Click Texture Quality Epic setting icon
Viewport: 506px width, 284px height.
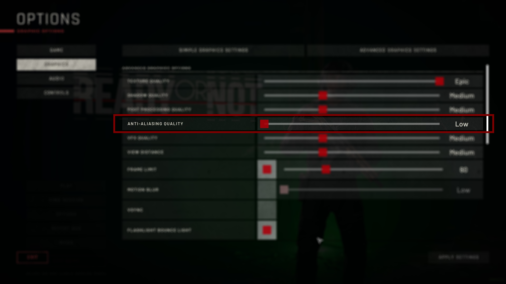pyautogui.click(x=439, y=81)
